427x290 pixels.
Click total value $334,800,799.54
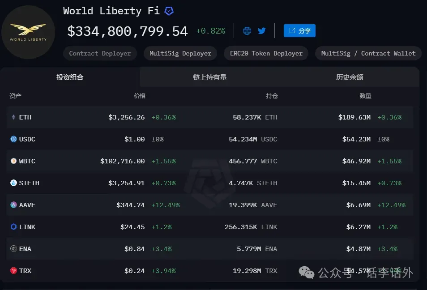pos(128,31)
